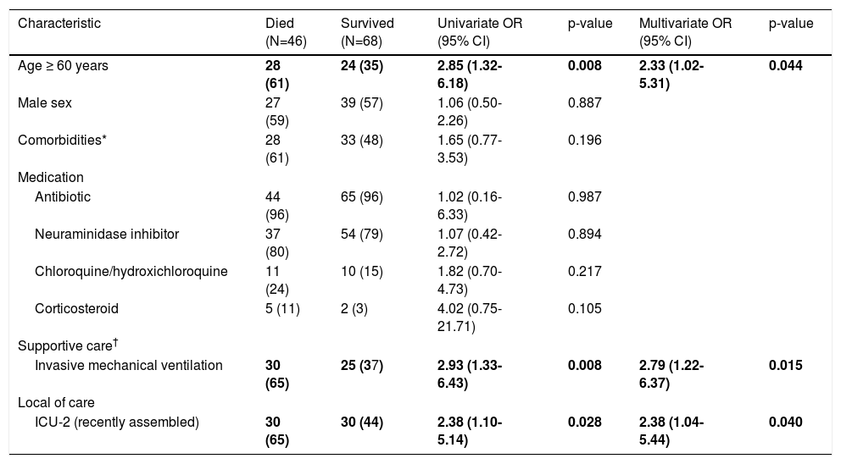Viewport: 841px width, 464px height.
Task: Click the Survived (N=68) column header
Action: [x=366, y=31]
